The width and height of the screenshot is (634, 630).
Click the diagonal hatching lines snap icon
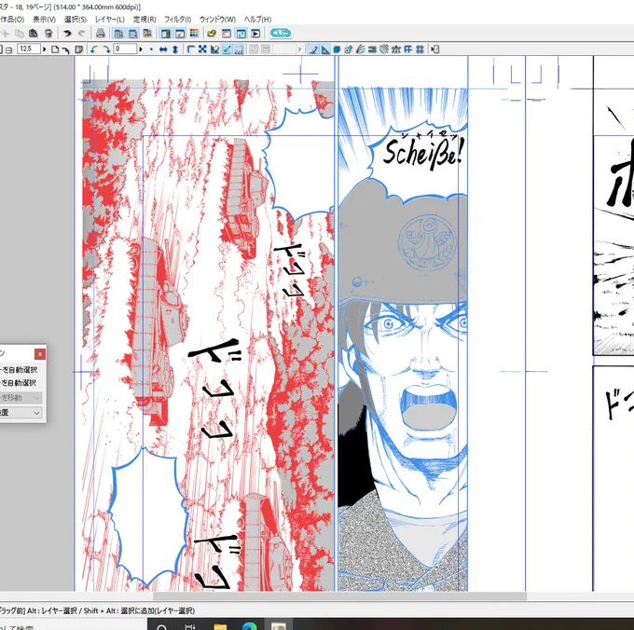[x=384, y=49]
